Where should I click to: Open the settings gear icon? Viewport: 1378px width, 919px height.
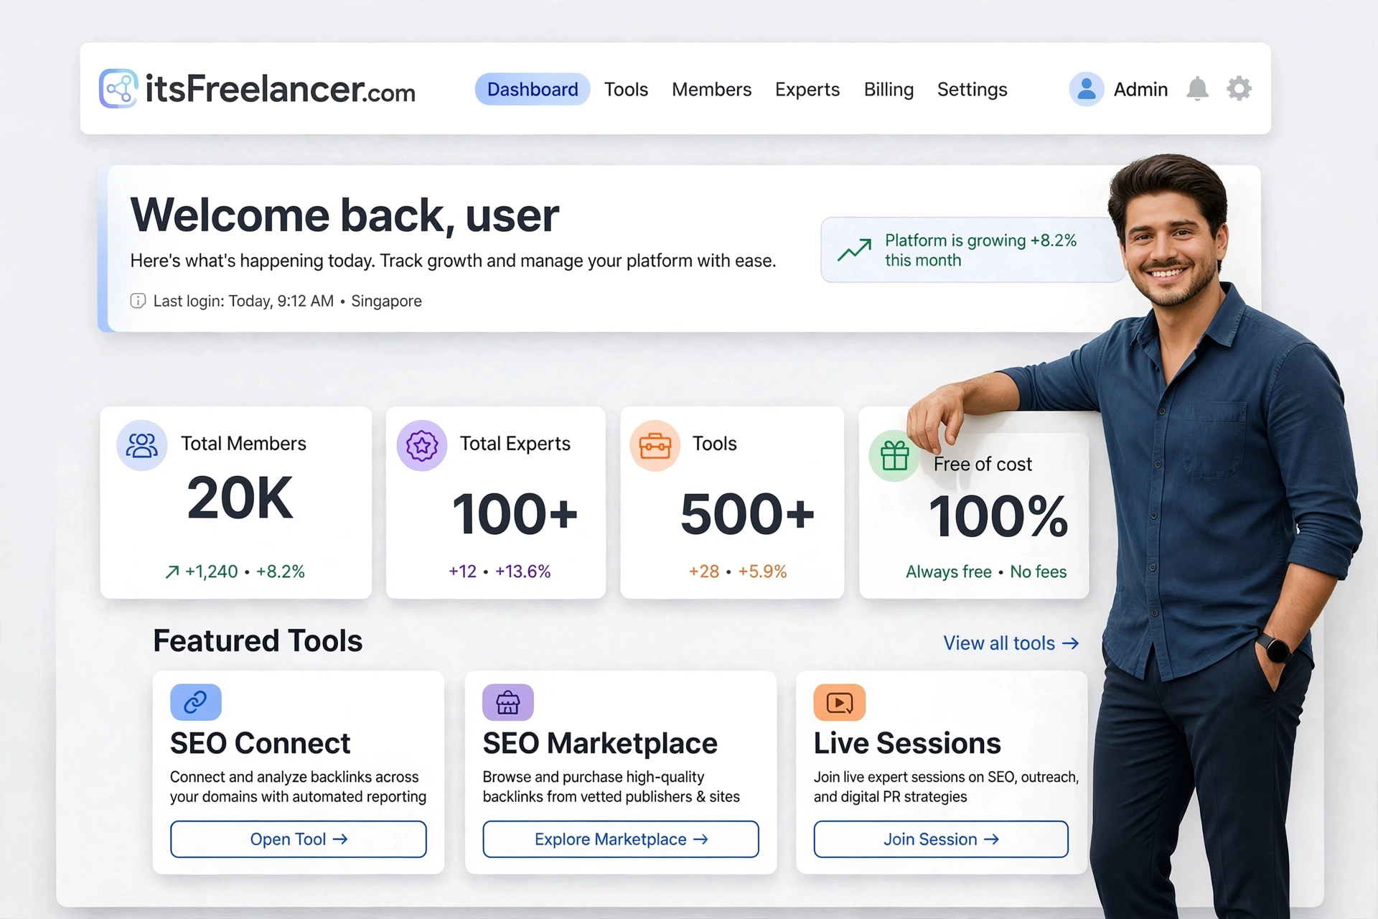(1239, 89)
